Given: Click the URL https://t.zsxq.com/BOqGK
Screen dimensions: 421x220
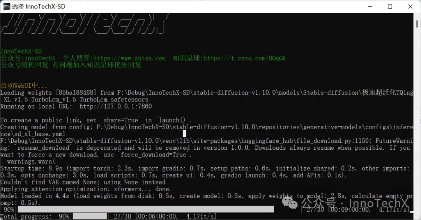Looking at the screenshot, I should click(244, 58).
